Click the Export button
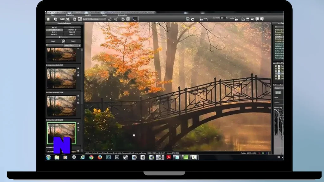 (x=73, y=41)
